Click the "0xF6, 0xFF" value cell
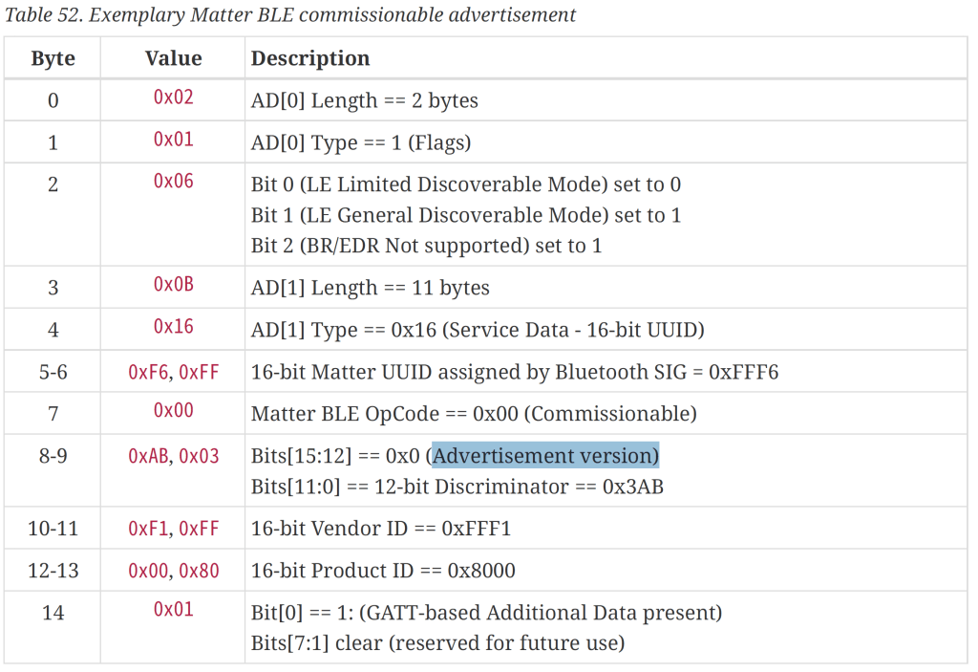This screenshot has height=672, width=978. (173, 372)
